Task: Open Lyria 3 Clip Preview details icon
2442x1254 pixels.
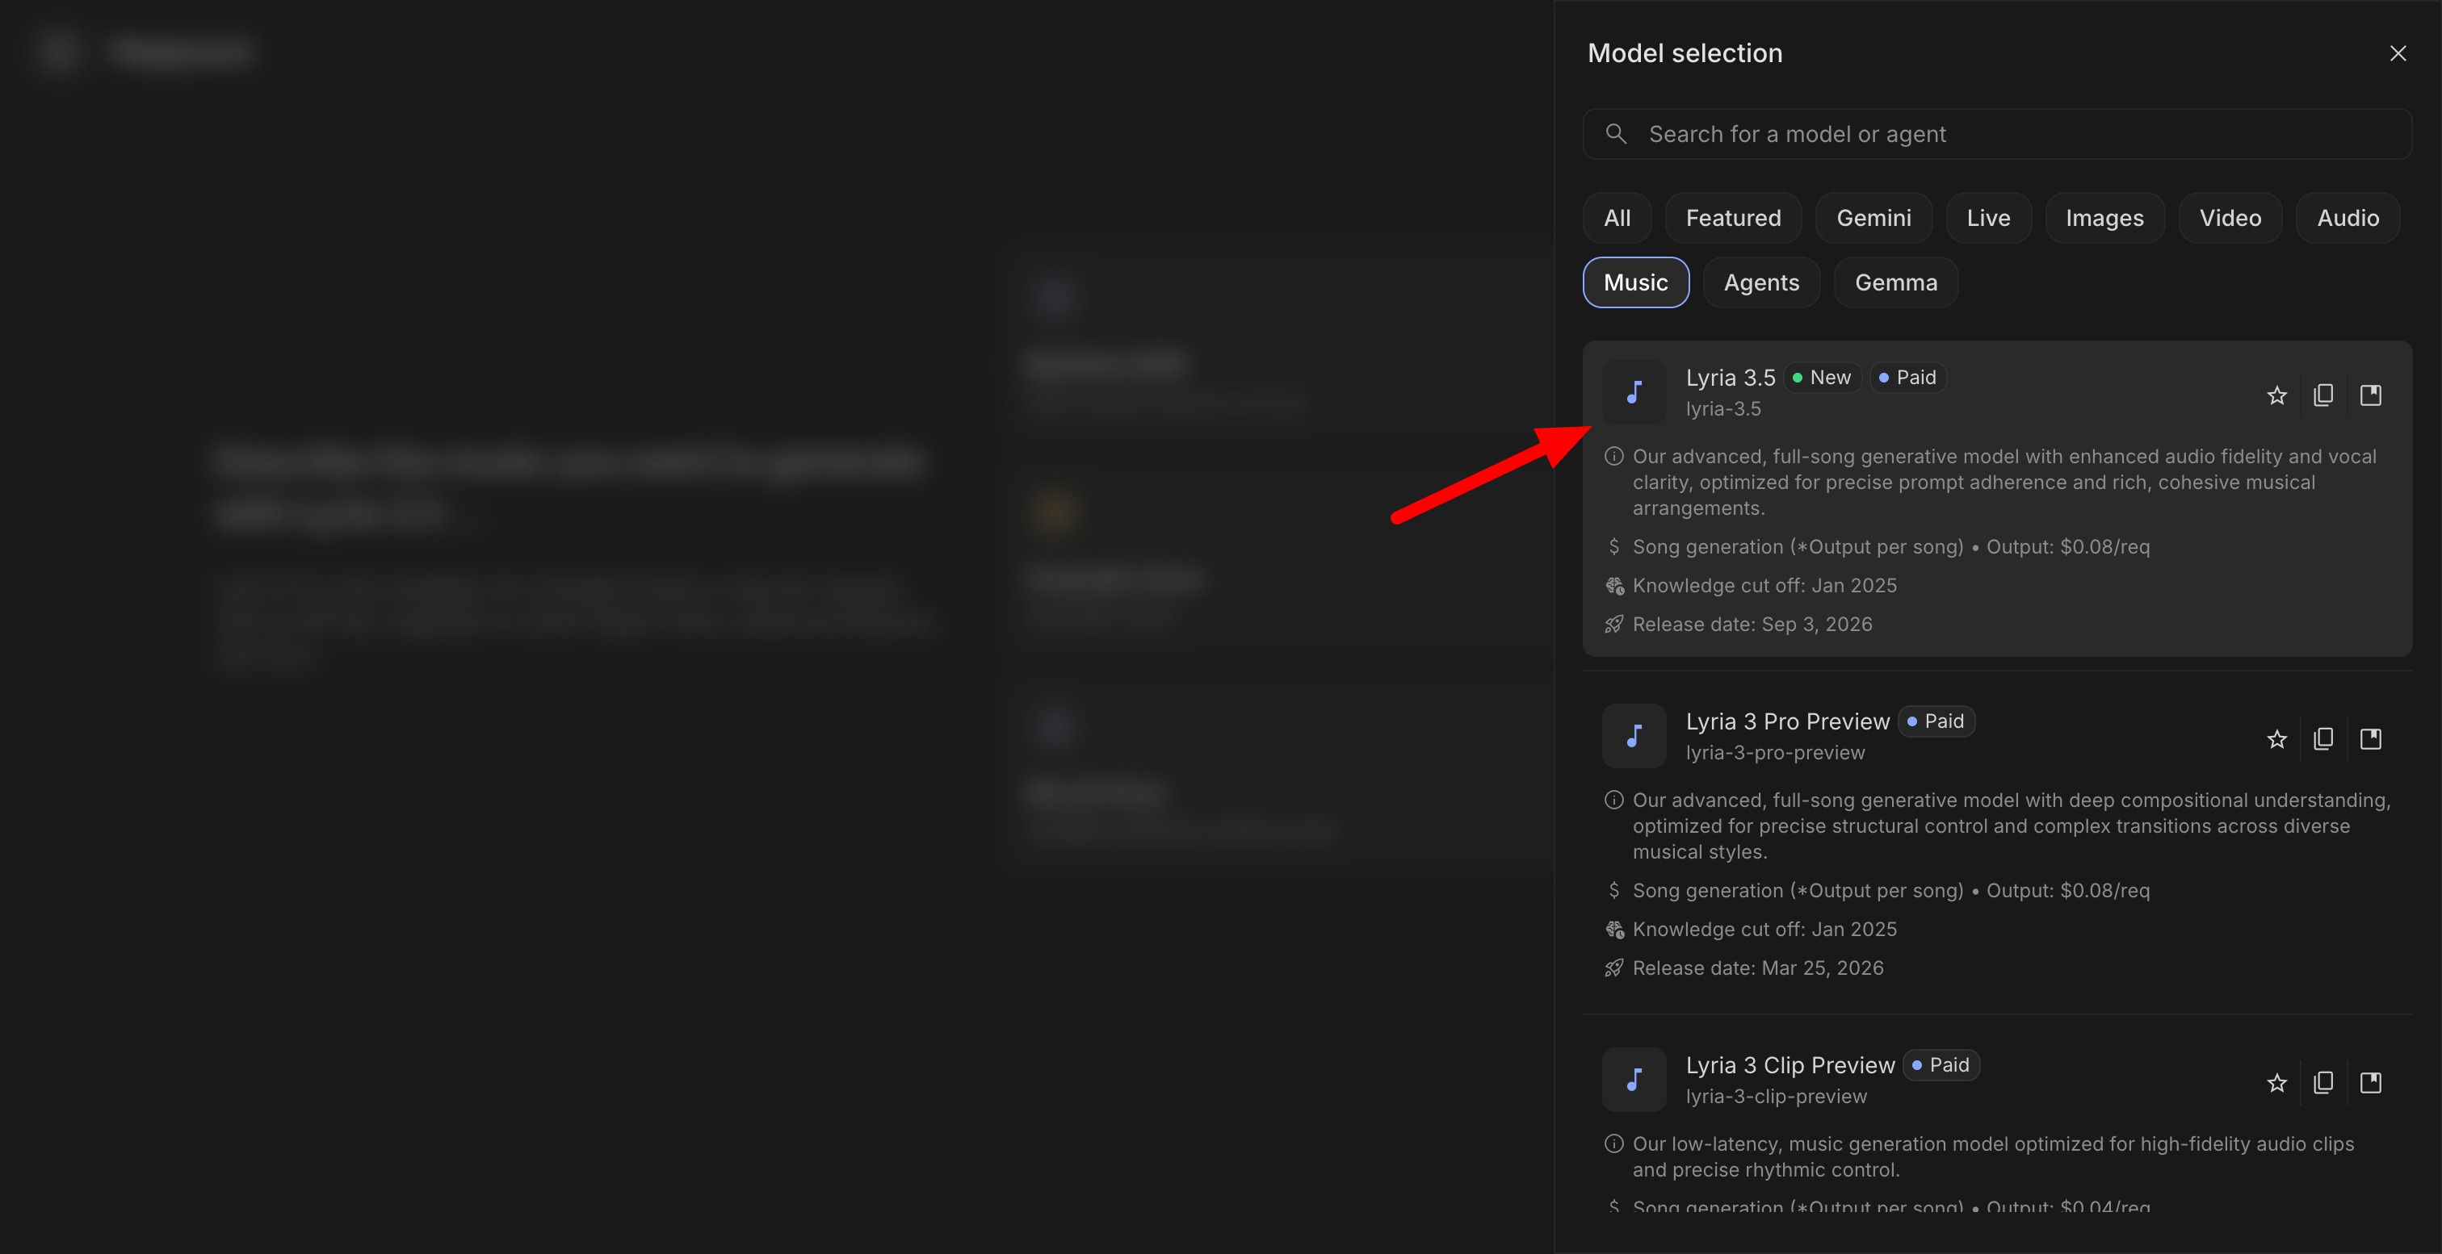Action: [2371, 1083]
